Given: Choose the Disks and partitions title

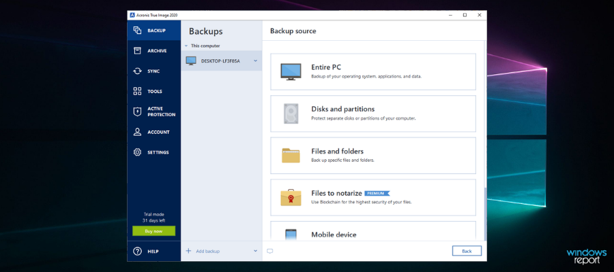Looking at the screenshot, I should tap(342, 109).
